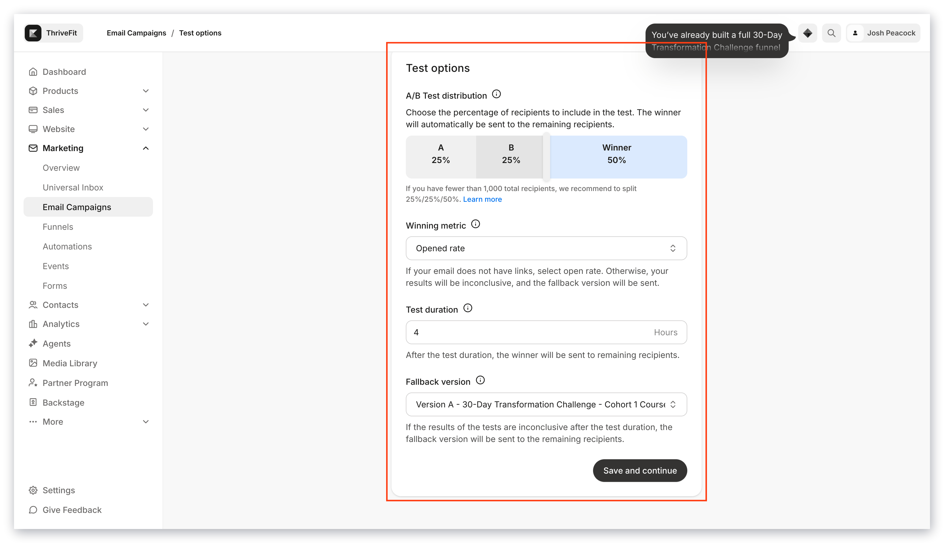The width and height of the screenshot is (944, 543).
Task: Open Josh Peacock account menu
Action: click(x=883, y=33)
